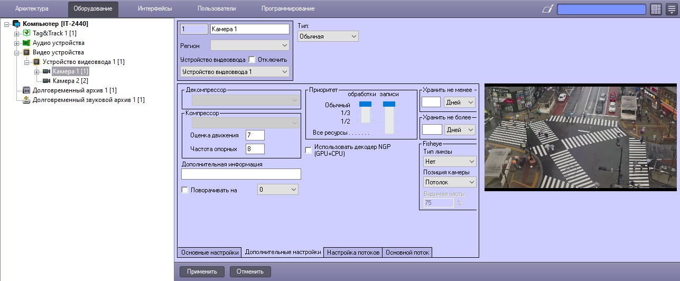Check the Поворачивать на option

pos(185,190)
